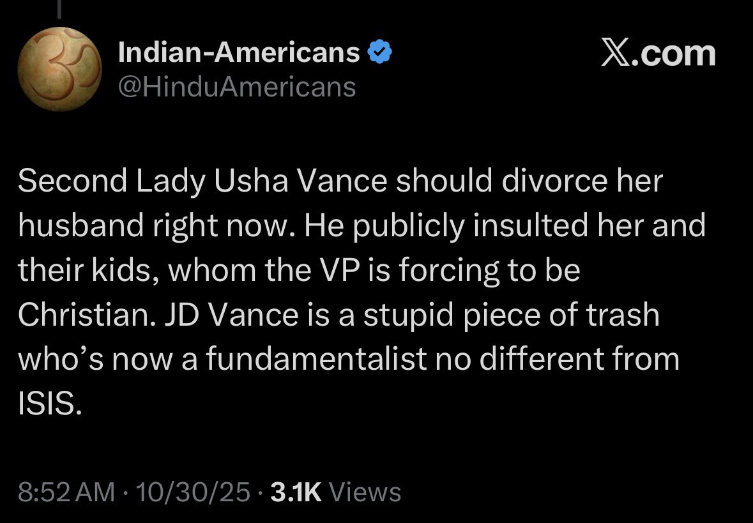Click the final word "ISIS." of the post
The height and width of the screenshot is (523, 753).
tap(50, 404)
